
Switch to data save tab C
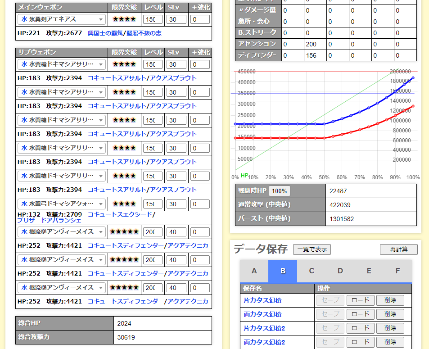point(312,271)
